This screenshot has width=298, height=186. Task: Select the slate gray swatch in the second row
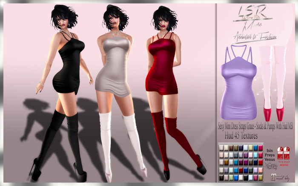tap(236, 155)
